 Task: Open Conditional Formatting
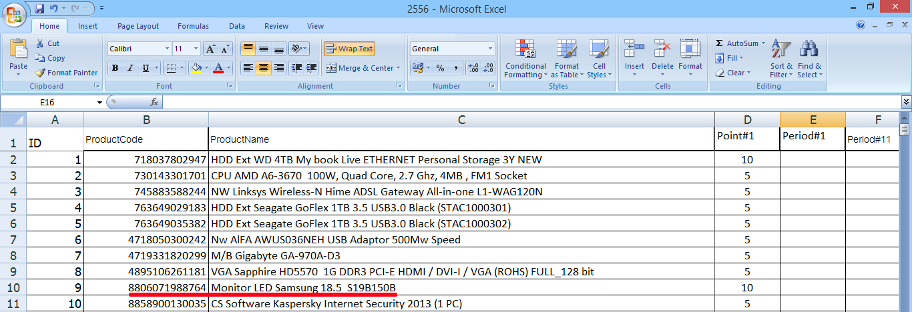[525, 59]
